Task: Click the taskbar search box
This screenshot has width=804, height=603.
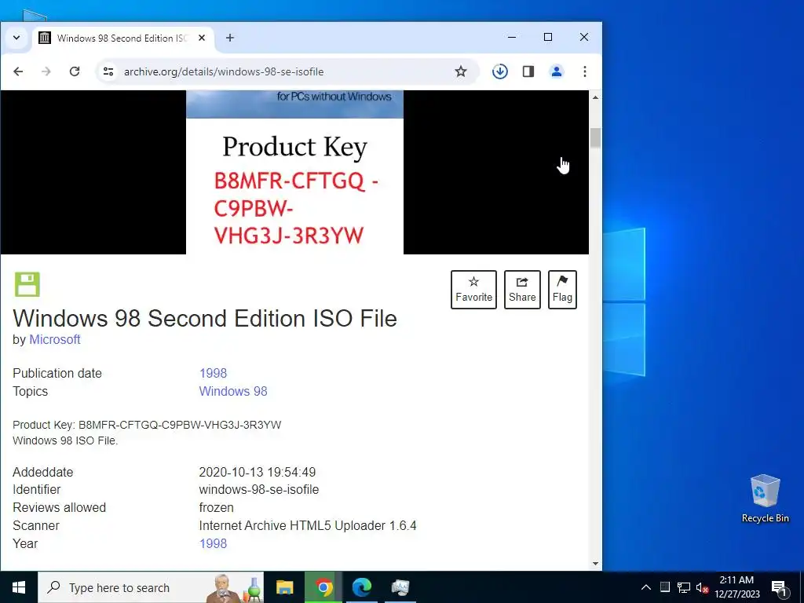Action: (151, 587)
